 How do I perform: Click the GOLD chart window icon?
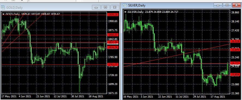(3, 7)
